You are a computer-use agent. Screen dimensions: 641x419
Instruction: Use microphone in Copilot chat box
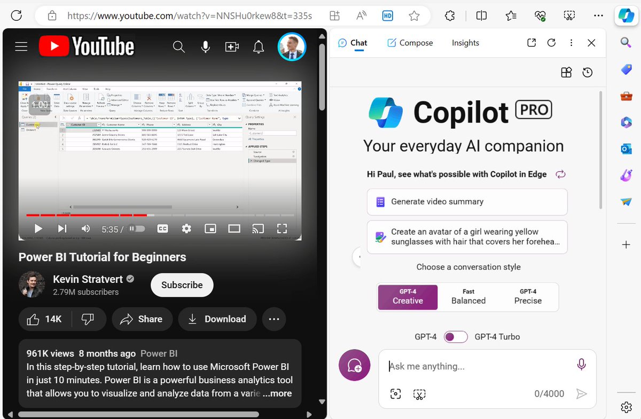point(582,365)
